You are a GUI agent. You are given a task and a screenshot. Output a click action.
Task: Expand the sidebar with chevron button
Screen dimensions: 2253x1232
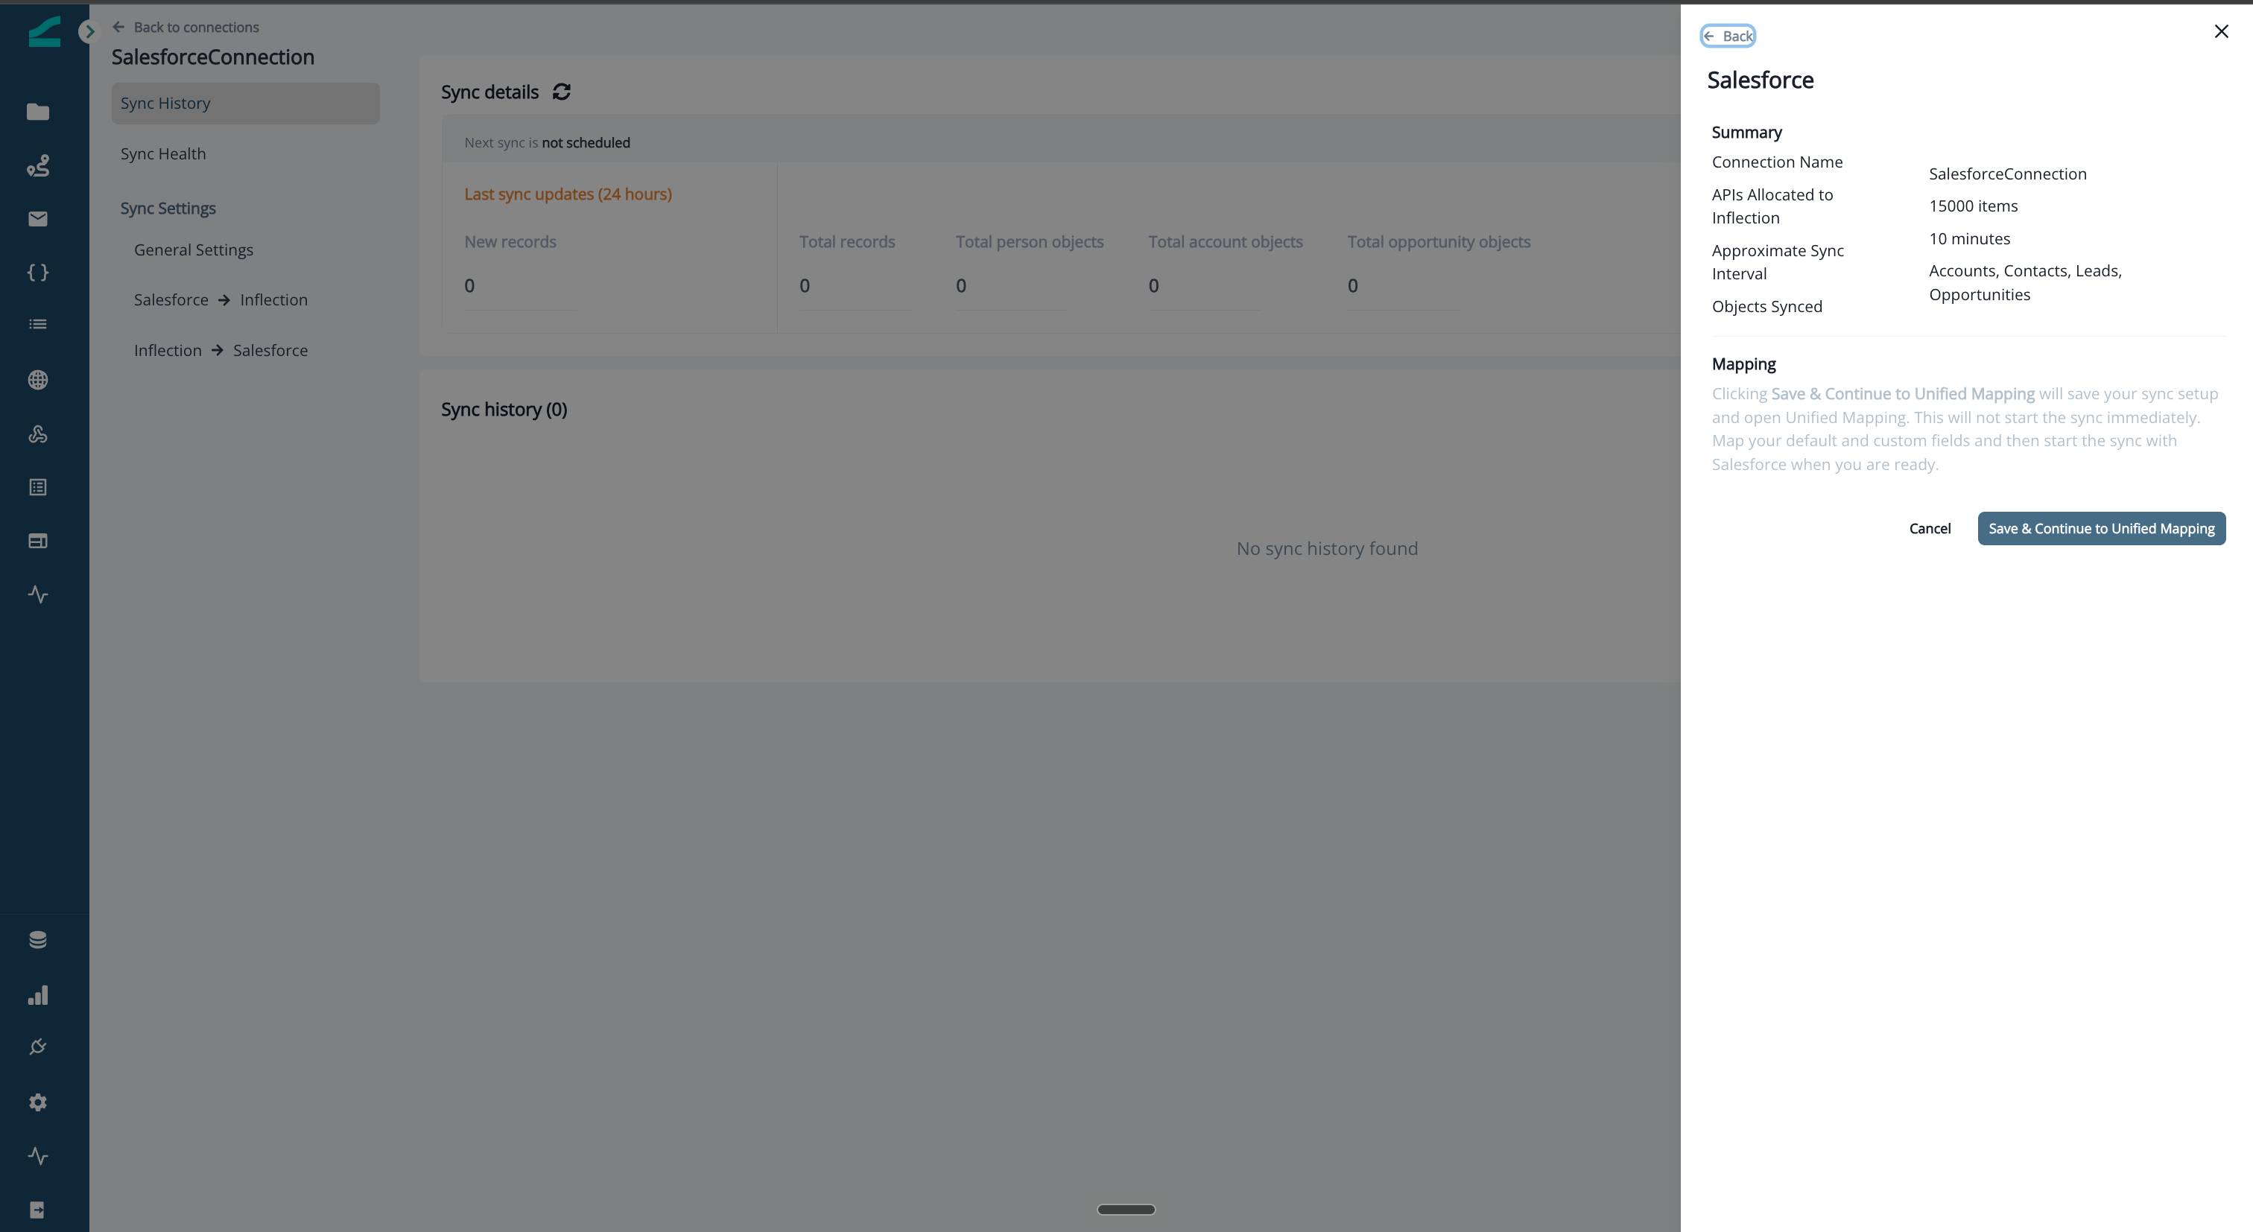click(89, 31)
